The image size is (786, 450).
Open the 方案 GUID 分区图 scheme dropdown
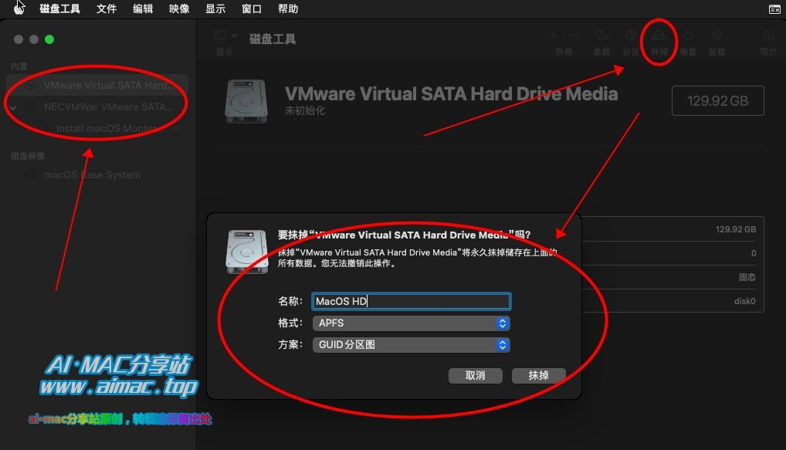(411, 345)
